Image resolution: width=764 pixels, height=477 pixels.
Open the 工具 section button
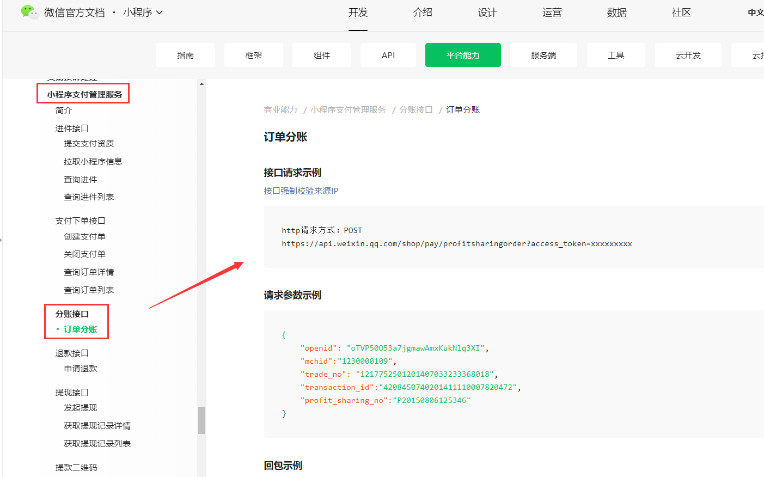[616, 55]
